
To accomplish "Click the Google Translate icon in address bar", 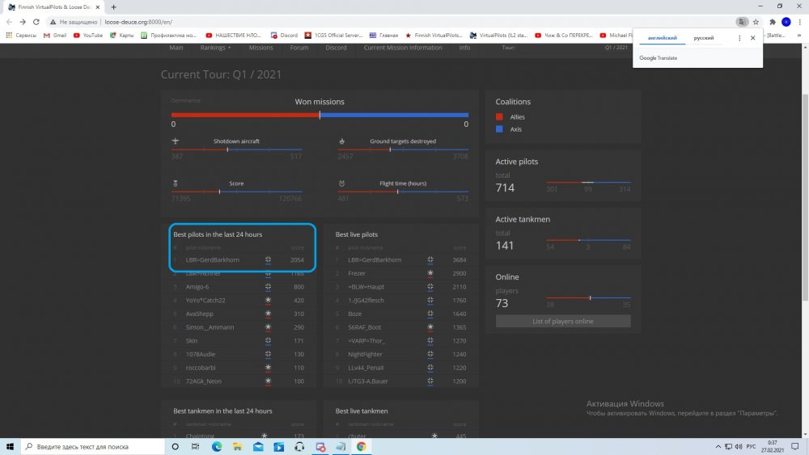I will click(x=741, y=22).
